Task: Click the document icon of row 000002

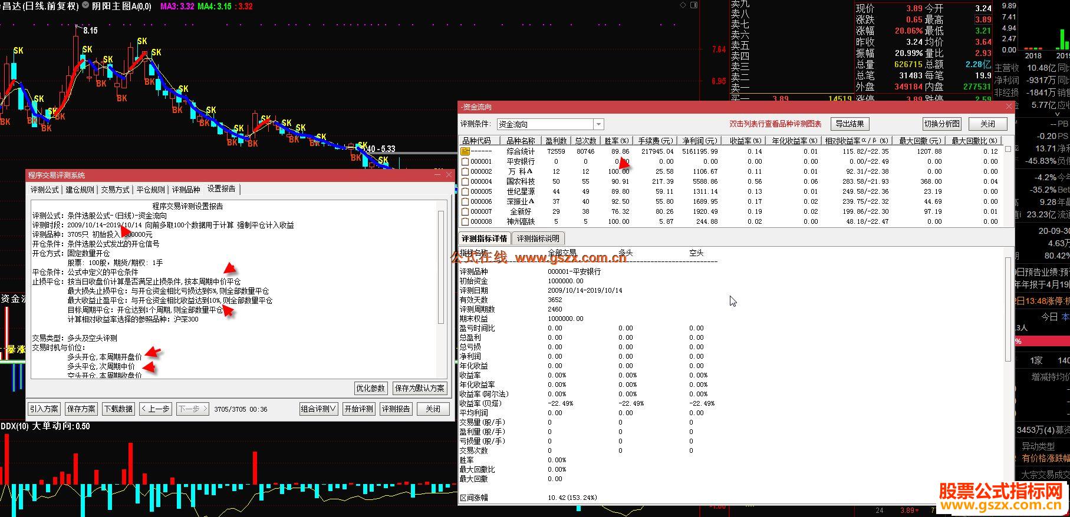Action: click(x=465, y=171)
